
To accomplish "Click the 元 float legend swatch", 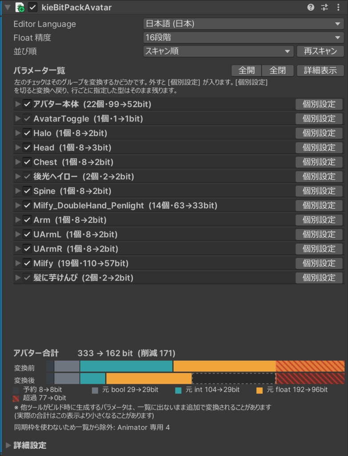I will [259, 390].
